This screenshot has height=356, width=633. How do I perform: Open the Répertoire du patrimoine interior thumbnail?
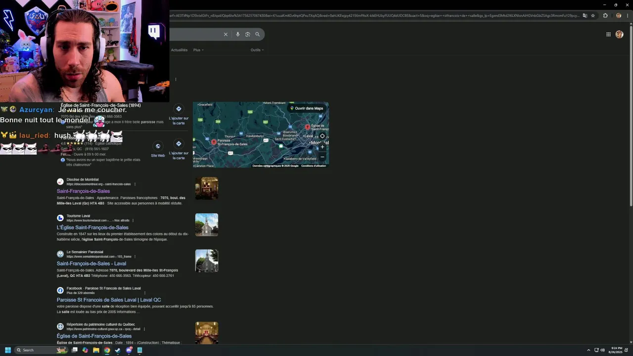(207, 333)
